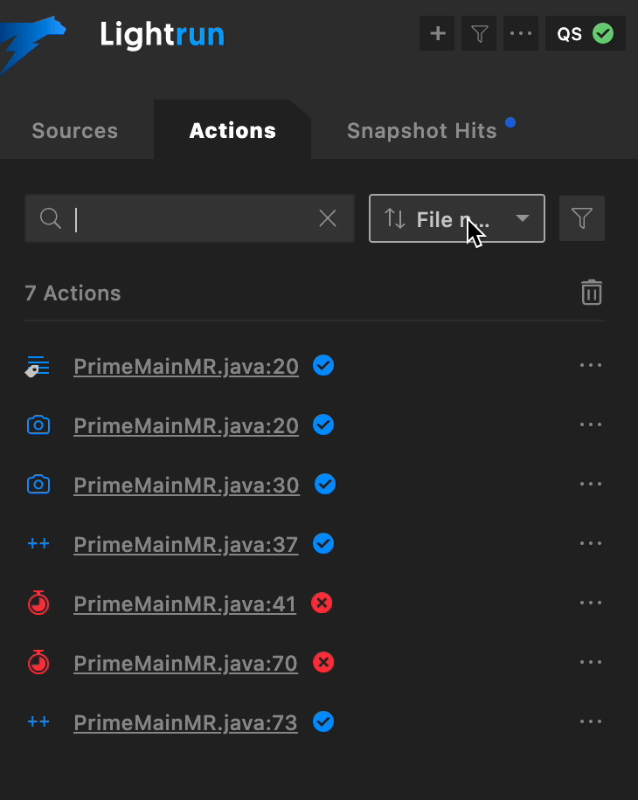
Task: Switch to the Sources tab
Action: tap(74, 131)
